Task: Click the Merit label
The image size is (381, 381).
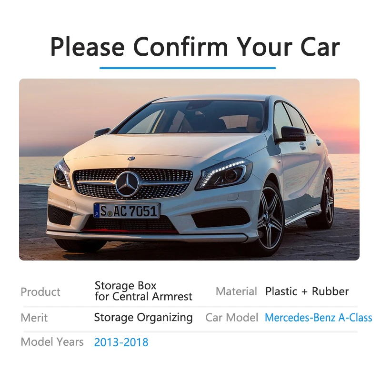Action: click(34, 318)
